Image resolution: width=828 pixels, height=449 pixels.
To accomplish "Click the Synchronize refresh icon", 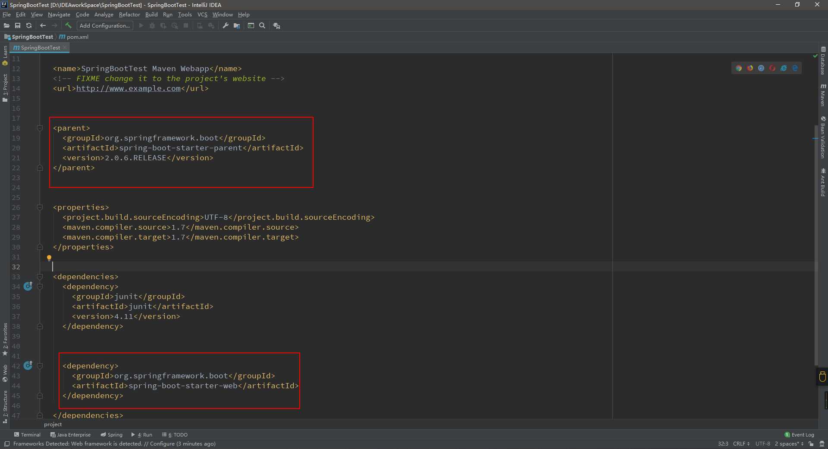I will pos(29,26).
